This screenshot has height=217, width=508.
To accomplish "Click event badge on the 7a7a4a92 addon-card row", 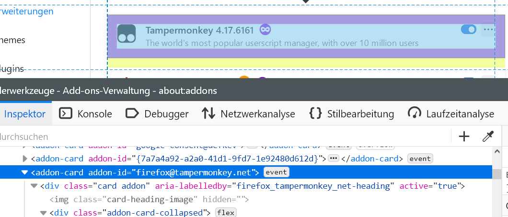I will [420, 159].
